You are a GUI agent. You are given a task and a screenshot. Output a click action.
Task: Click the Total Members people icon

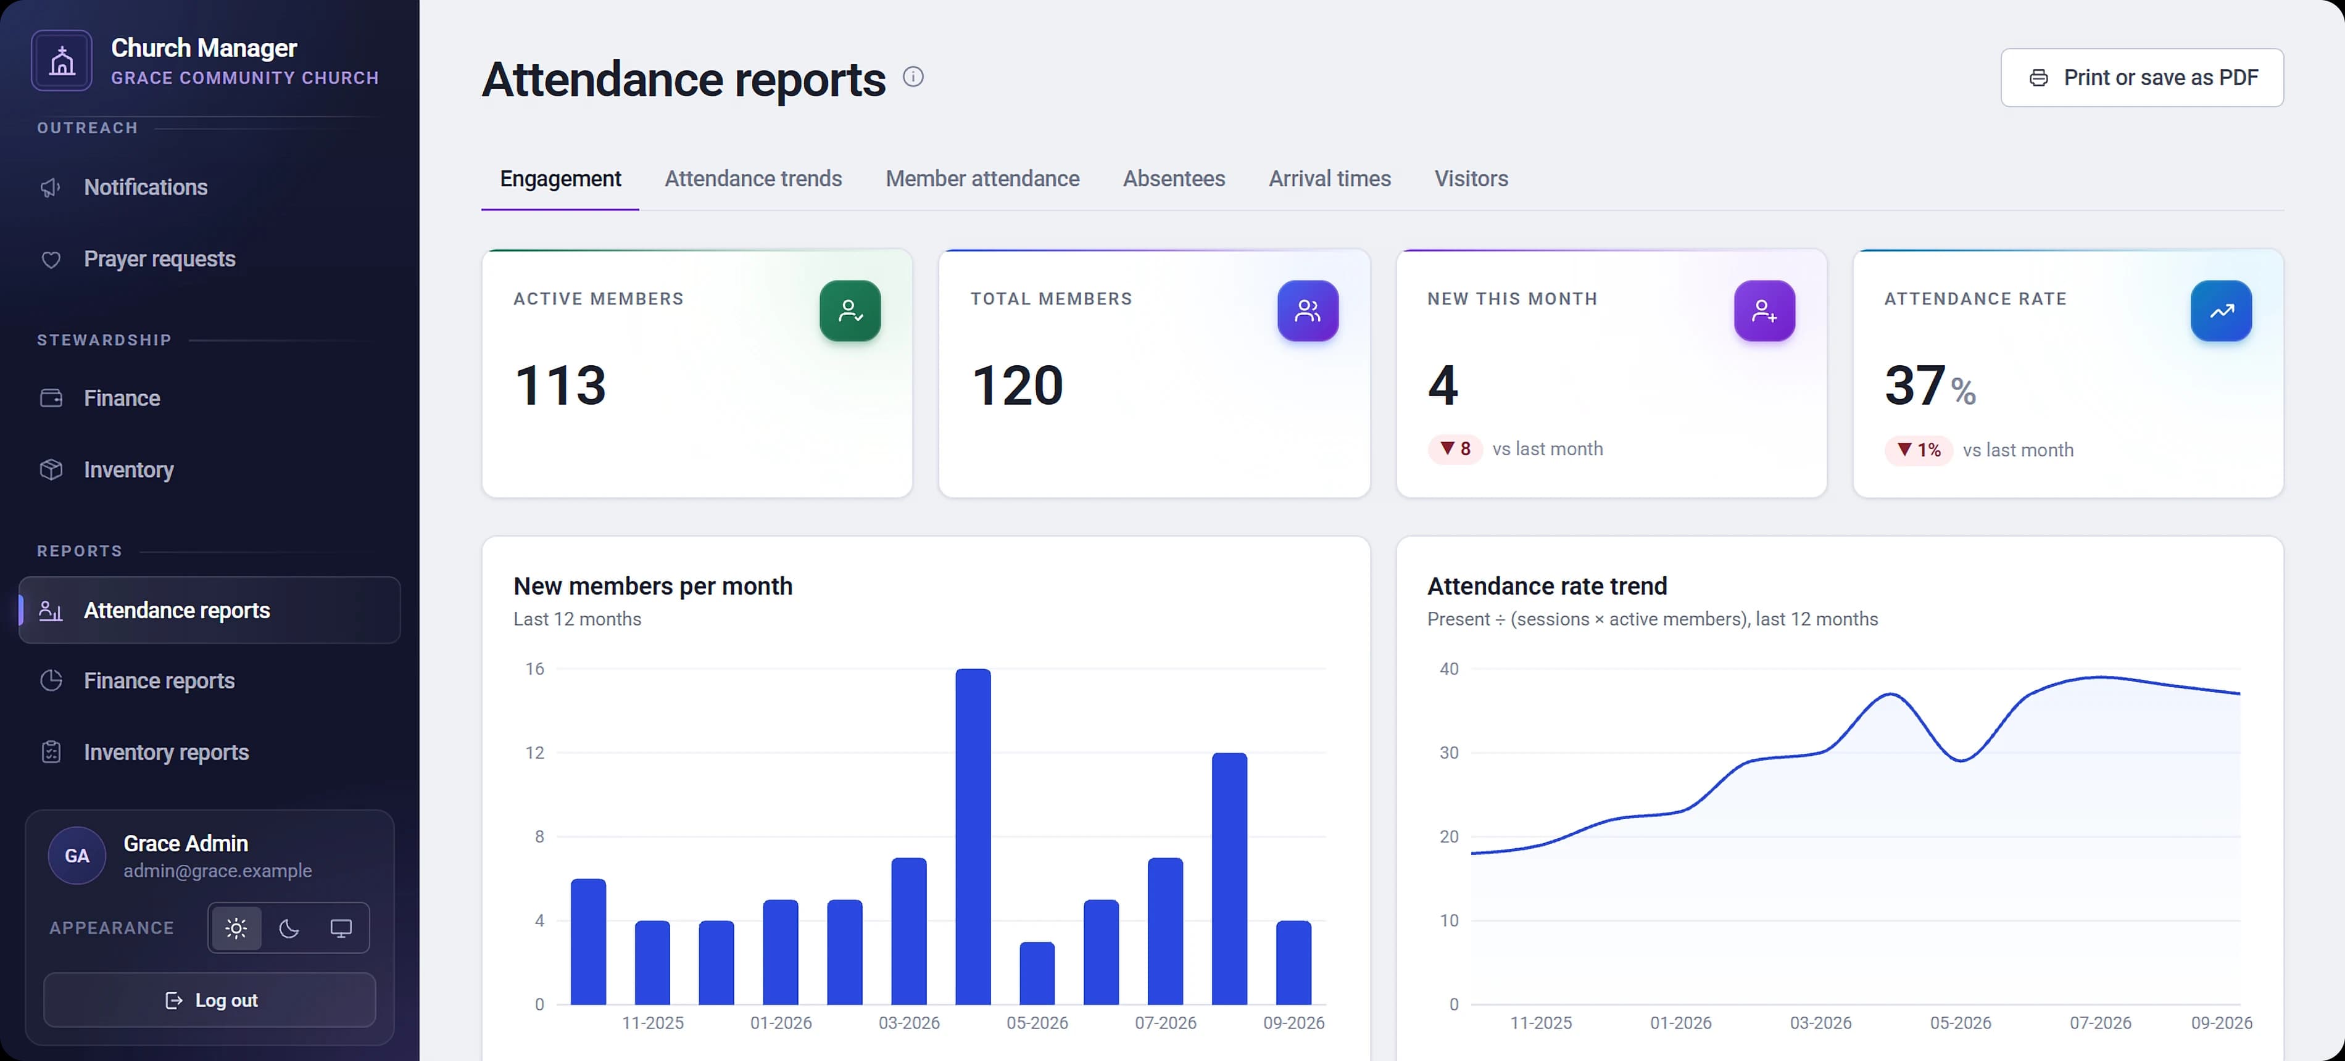point(1307,311)
